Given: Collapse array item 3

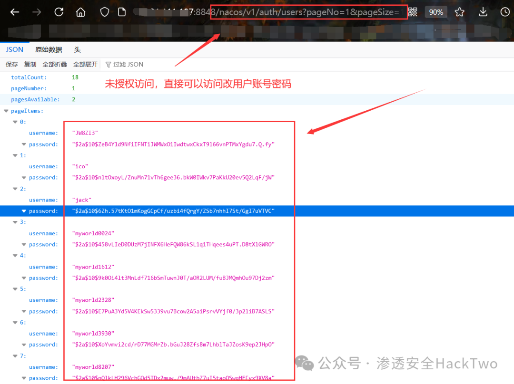Looking at the screenshot, I should pos(15,222).
